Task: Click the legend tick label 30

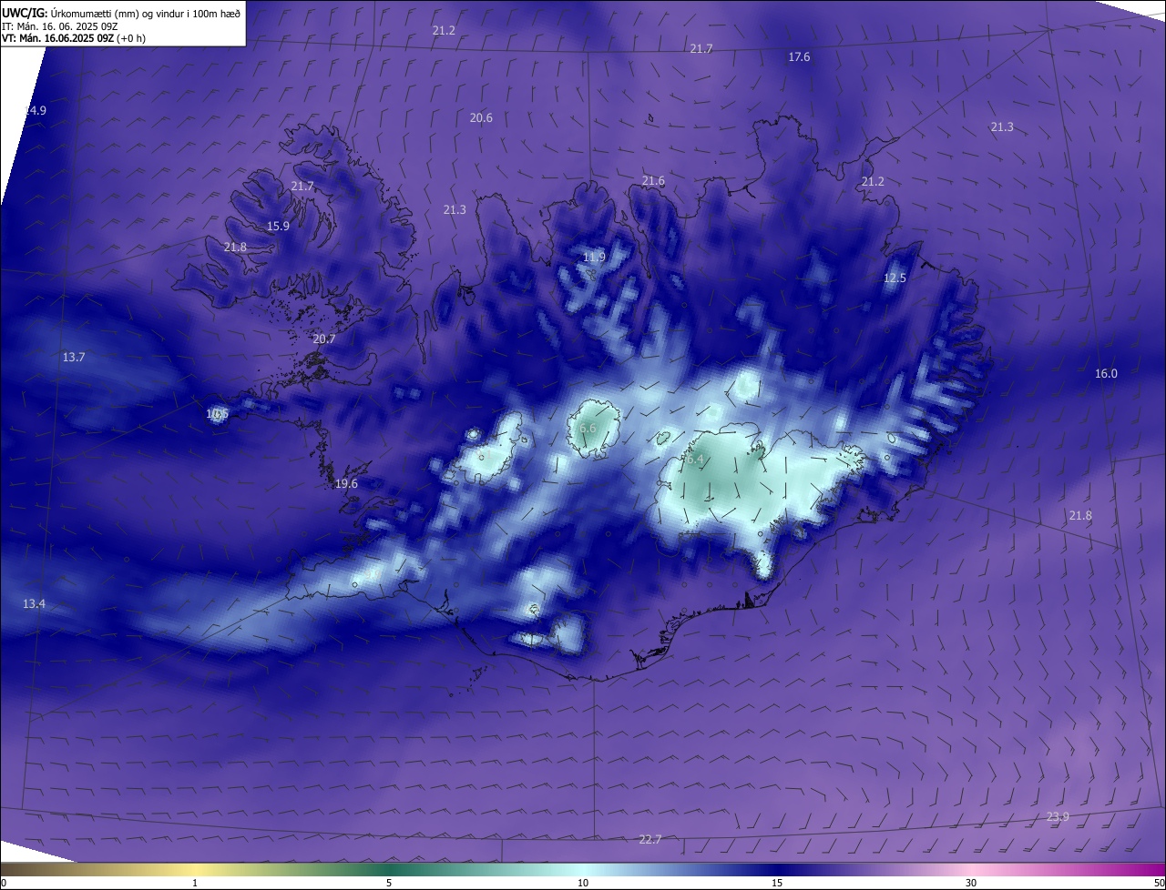Action: click(x=971, y=884)
